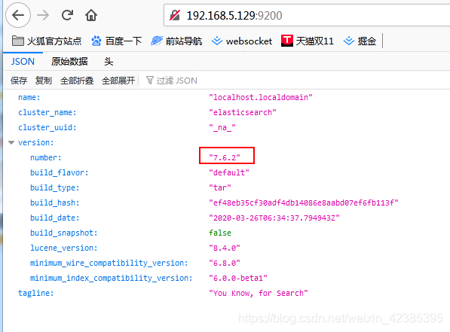Screen dimensions: 450x332
Task: Select the build_date value "2020-03-26T06:34:37.794943Z"
Action: coord(274,218)
